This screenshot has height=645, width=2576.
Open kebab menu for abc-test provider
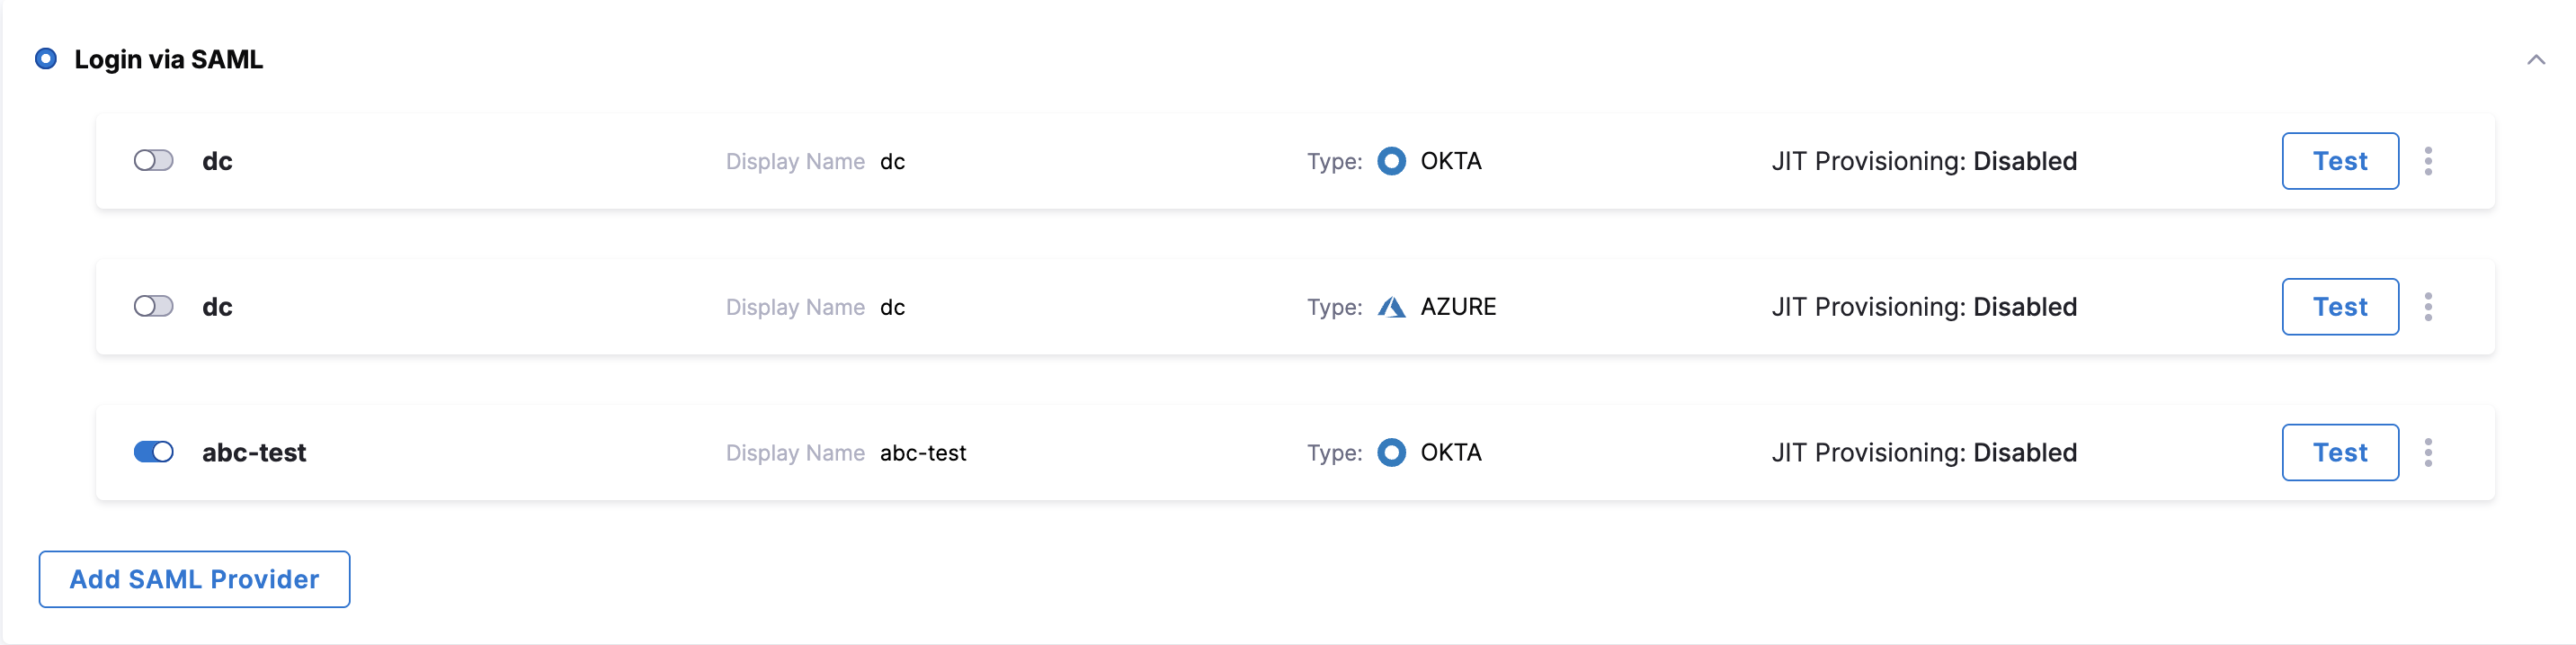coord(2428,453)
